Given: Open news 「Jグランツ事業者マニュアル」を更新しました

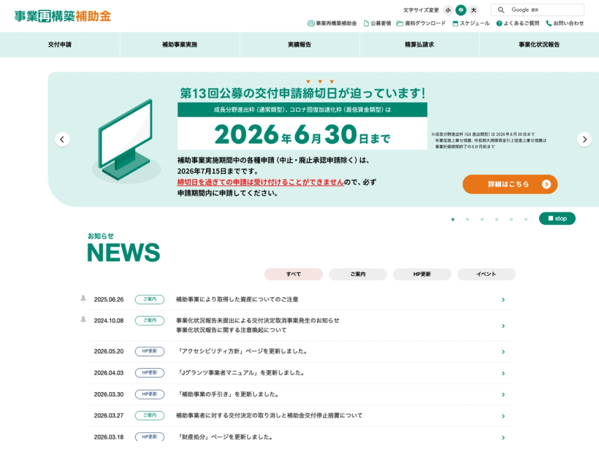Looking at the screenshot, I should (241, 372).
